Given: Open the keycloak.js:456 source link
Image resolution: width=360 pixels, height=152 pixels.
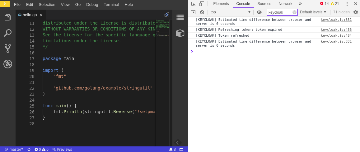Looking at the screenshot, I should coord(336,30).
